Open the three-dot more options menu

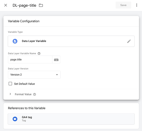point(137,5)
